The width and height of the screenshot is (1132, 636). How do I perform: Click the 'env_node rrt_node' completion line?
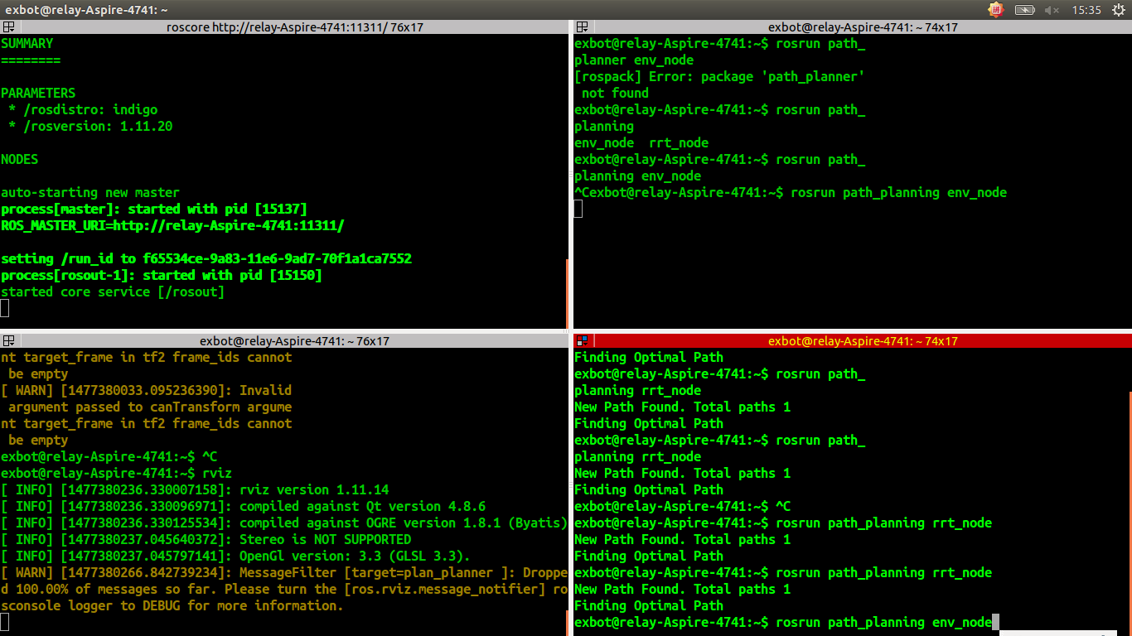(641, 142)
